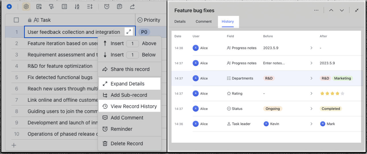Toggle the select-all checkbox in table header
This screenshot has width=367, height=154.
point(16,20)
